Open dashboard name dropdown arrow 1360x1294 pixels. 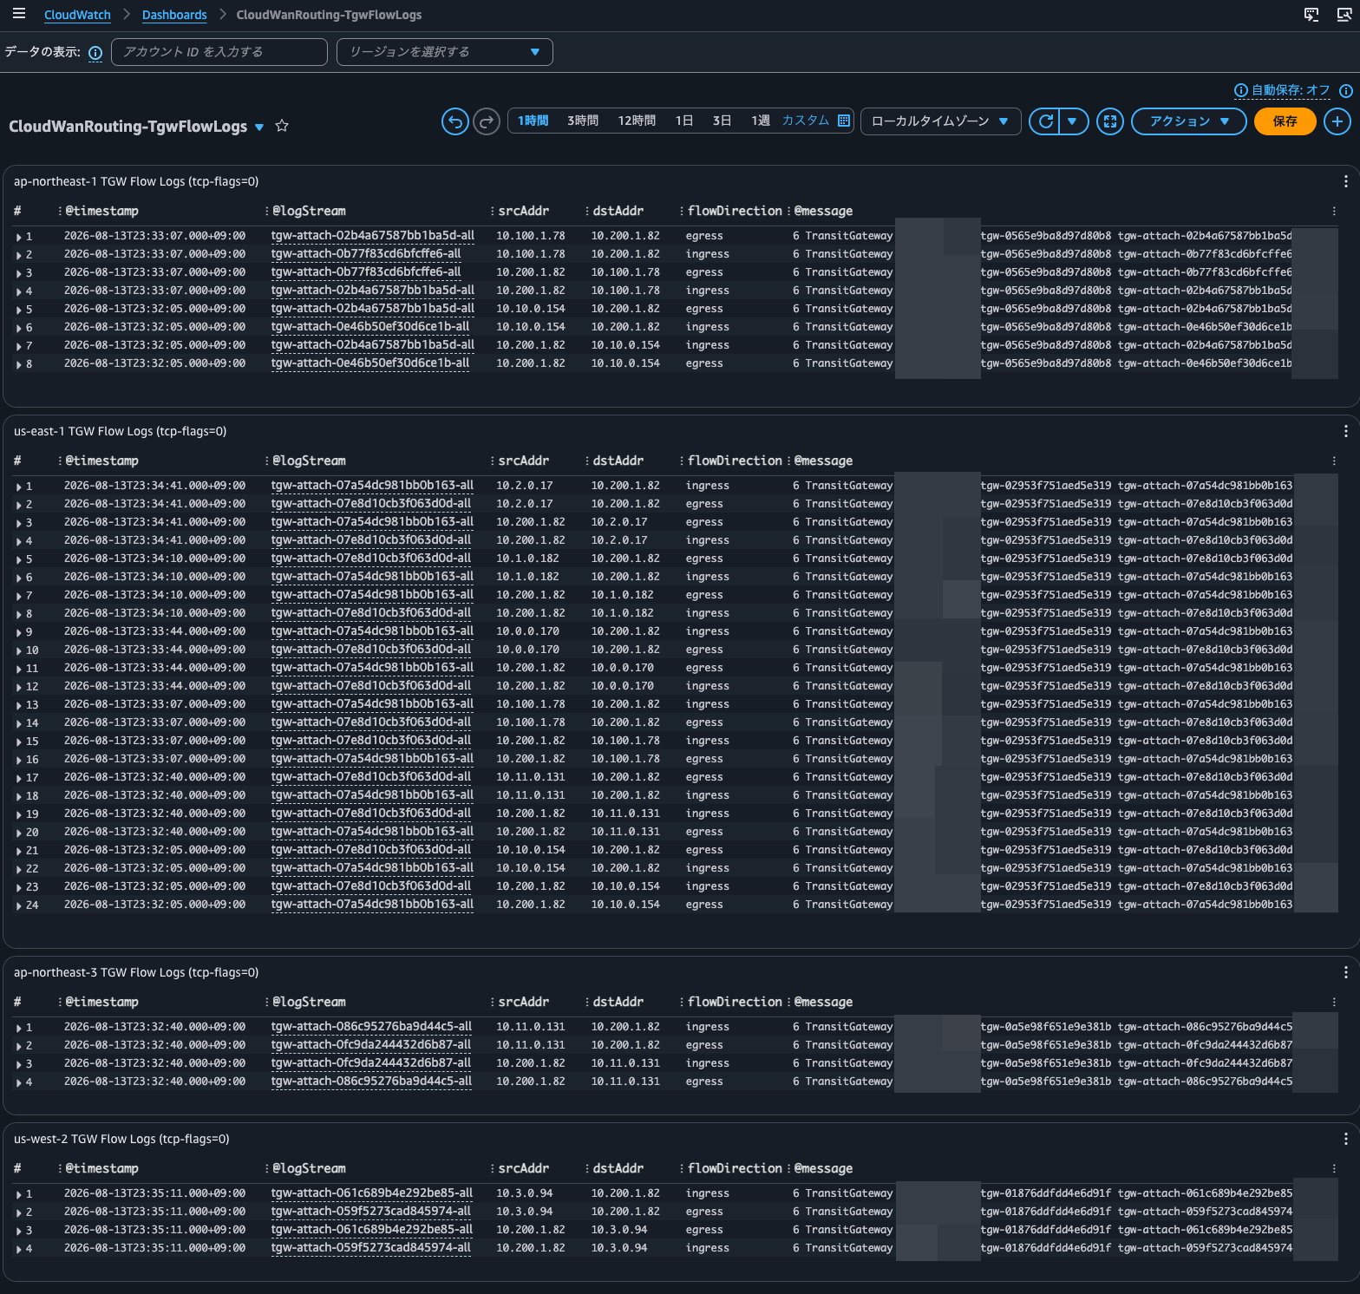[x=258, y=127]
